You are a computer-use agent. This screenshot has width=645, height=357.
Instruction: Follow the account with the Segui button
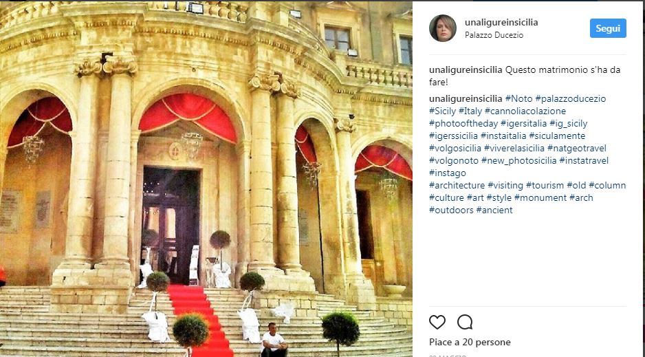(608, 28)
